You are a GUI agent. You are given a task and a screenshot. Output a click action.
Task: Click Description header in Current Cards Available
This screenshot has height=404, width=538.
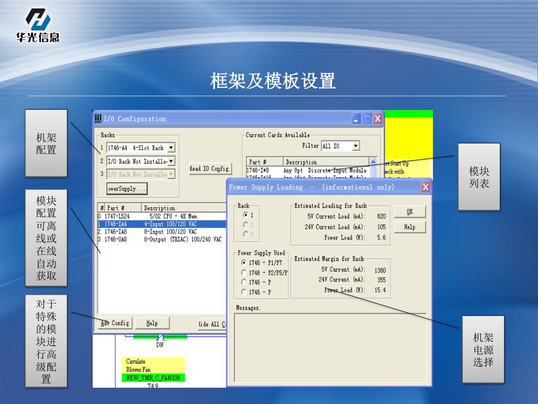[326, 162]
